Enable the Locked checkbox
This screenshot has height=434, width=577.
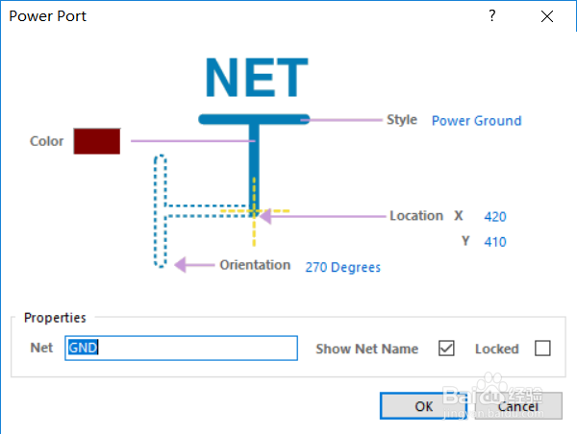[x=542, y=348]
